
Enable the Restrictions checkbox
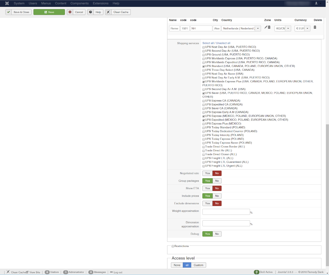click(x=173, y=246)
